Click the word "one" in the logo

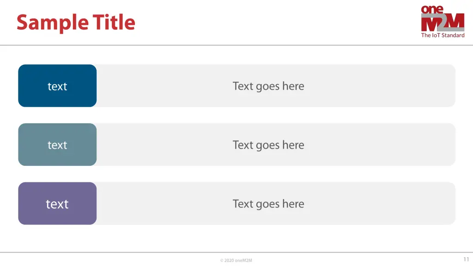pyautogui.click(x=432, y=9)
